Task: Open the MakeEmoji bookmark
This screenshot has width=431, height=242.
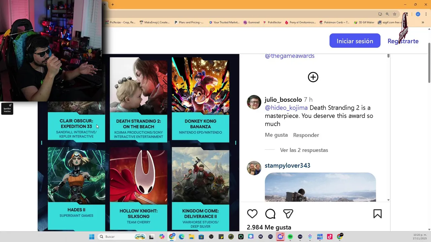Action: tap(155, 23)
